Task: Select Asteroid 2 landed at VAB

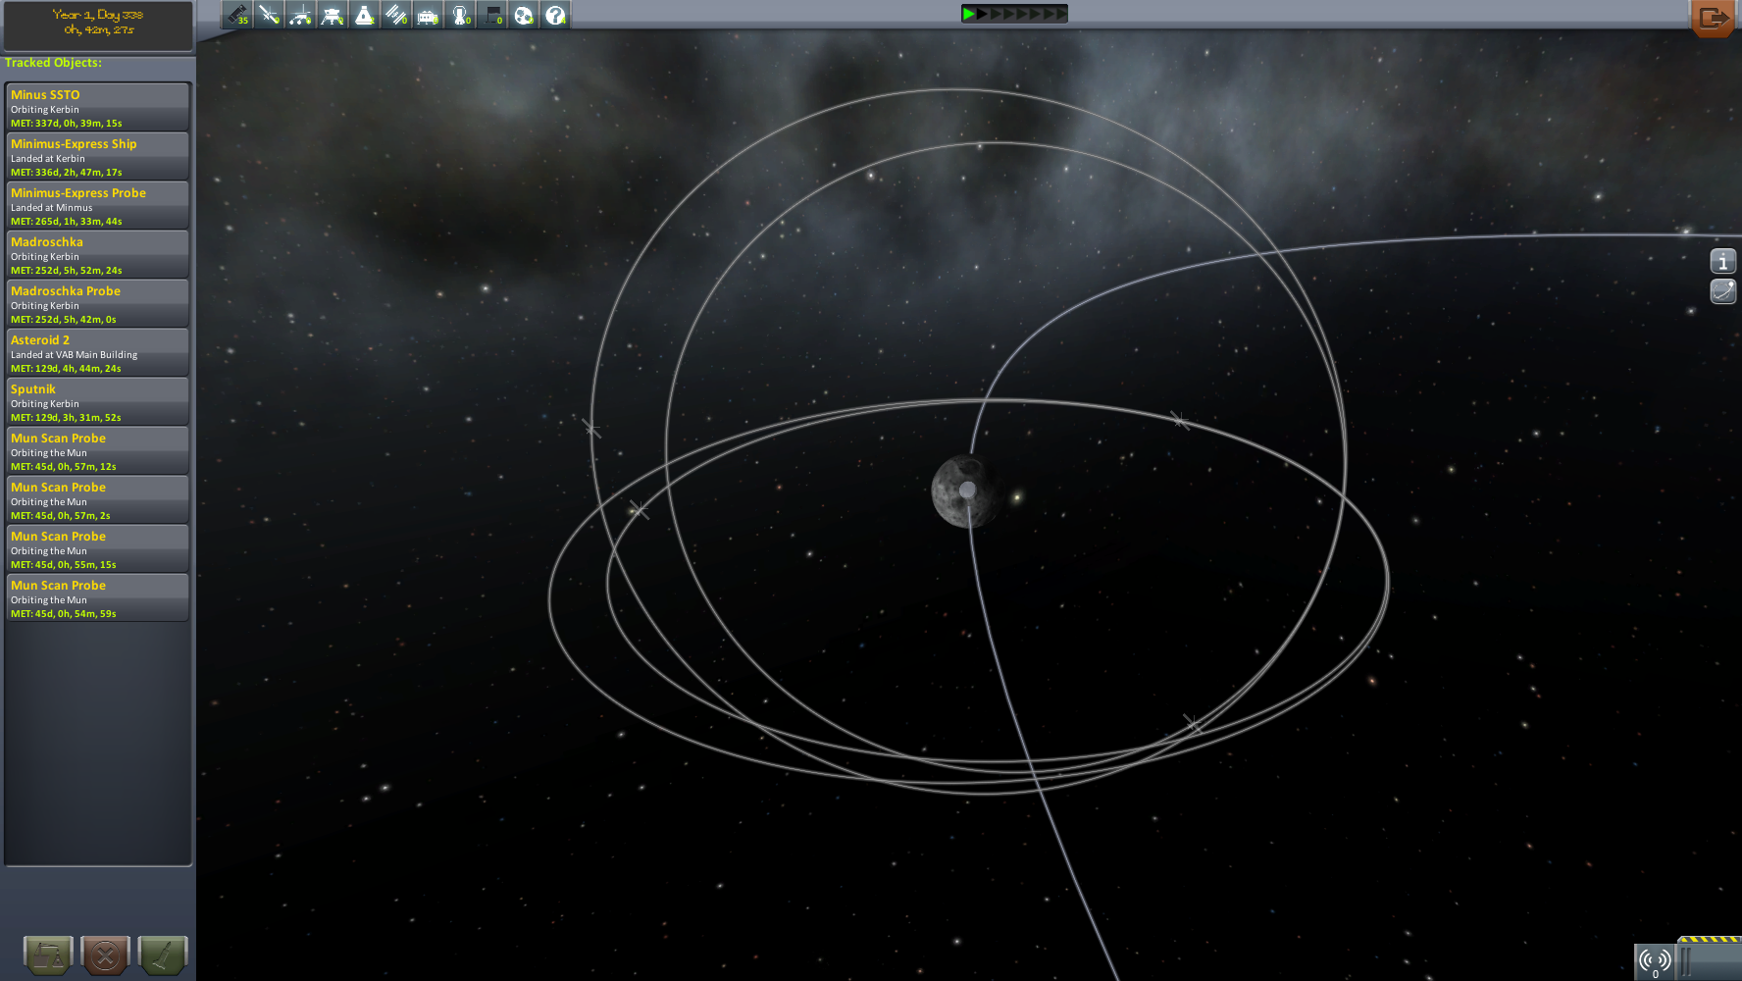Action: (x=97, y=352)
